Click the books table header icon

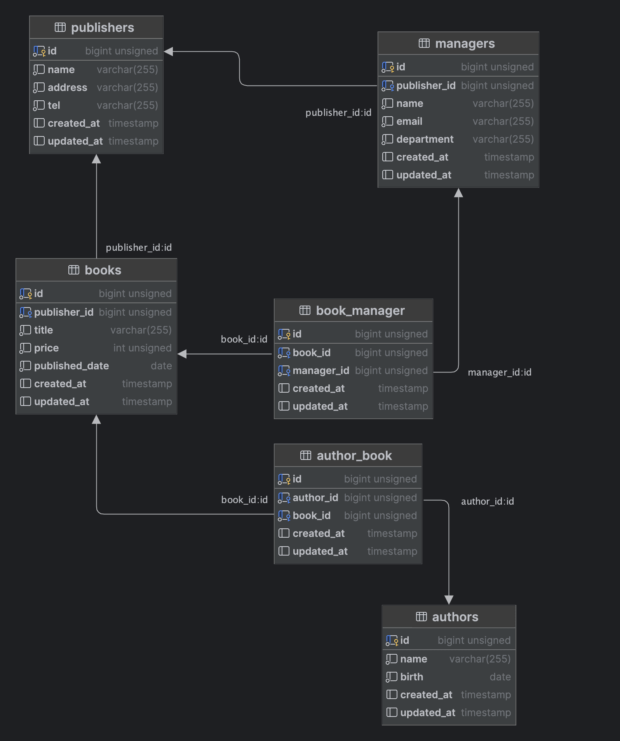click(x=73, y=270)
